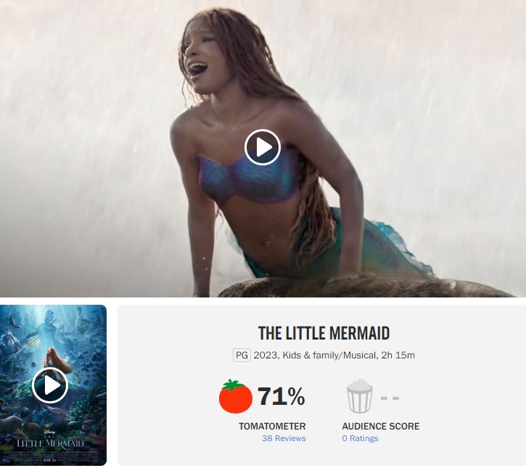The width and height of the screenshot is (526, 468).
Task: Click King Triton on the poster artwork
Action: (x=9, y=348)
